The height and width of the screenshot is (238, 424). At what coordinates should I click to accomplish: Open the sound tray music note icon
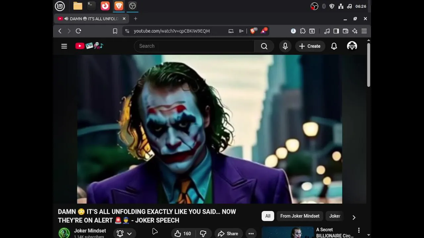[x=349, y=6]
